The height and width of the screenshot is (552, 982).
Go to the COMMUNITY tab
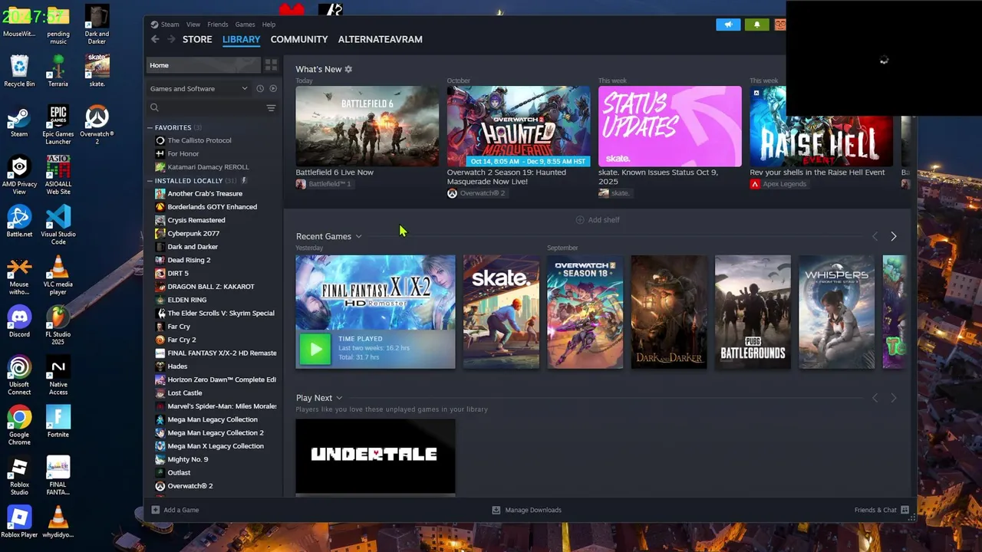click(x=299, y=39)
